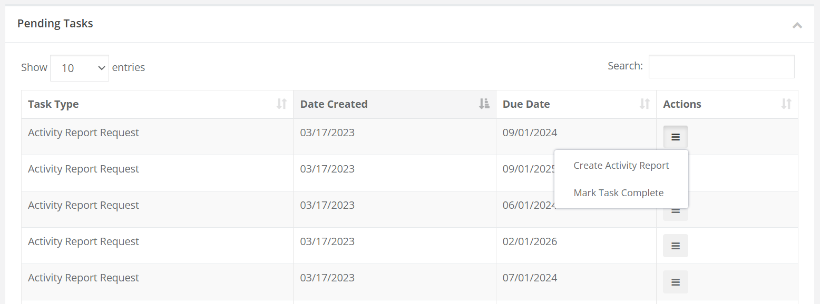The width and height of the screenshot is (820, 304).
Task: Click the sort icon on the Date Created column
Action: (x=484, y=104)
